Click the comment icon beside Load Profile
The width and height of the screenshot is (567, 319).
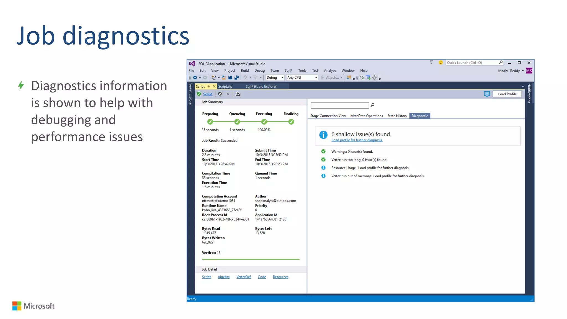(487, 94)
